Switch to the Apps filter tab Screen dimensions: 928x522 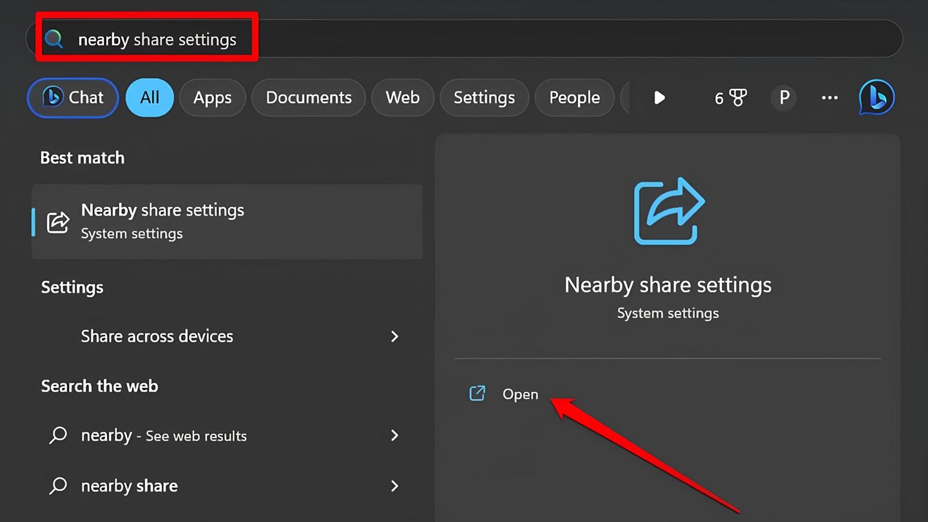pyautogui.click(x=212, y=98)
